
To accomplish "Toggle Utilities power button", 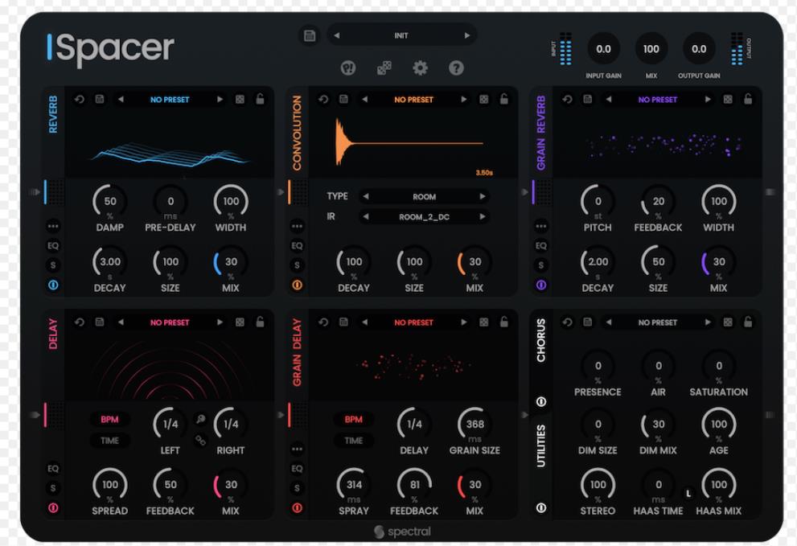I will (x=540, y=507).
